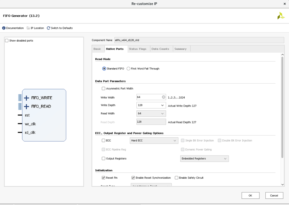Click the IP Location folder icon

tap(28, 28)
